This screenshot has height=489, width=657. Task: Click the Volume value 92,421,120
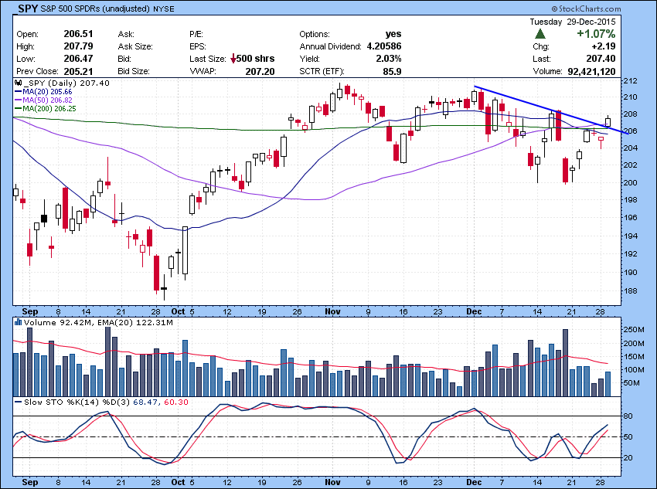coord(591,72)
